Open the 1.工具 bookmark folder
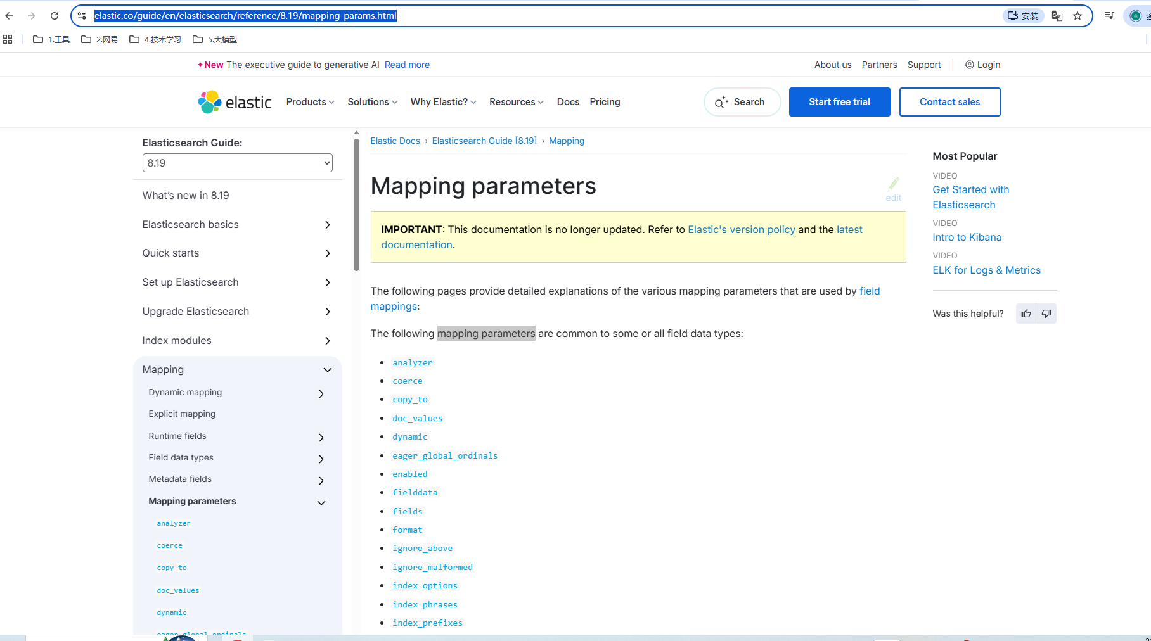 (51, 39)
